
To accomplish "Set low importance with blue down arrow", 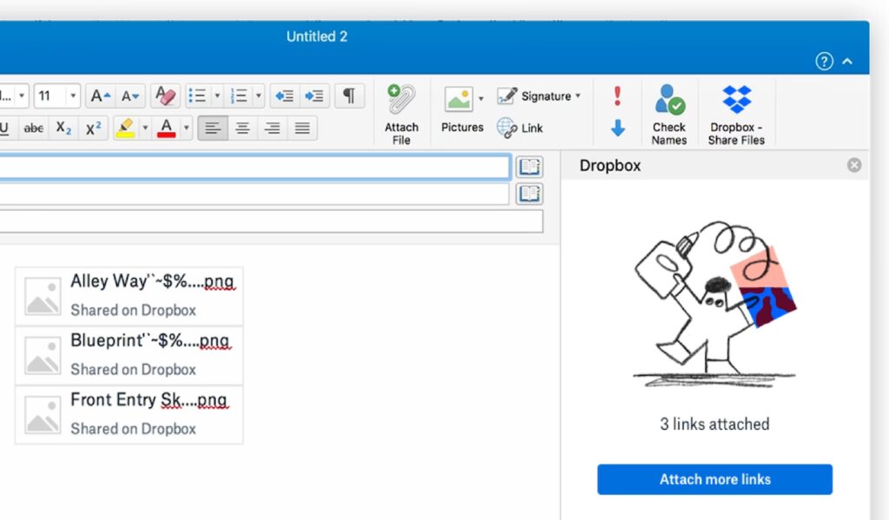I will 617,128.
